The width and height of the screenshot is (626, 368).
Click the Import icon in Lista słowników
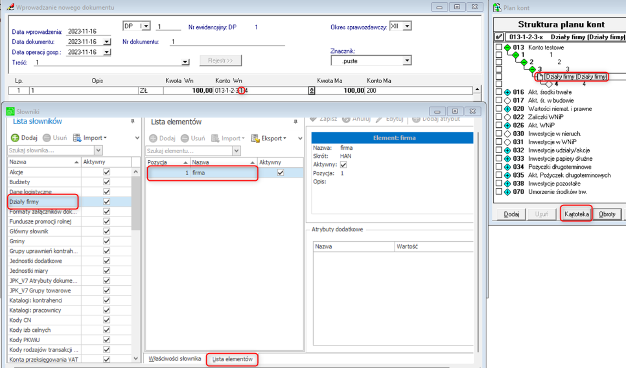(77, 138)
